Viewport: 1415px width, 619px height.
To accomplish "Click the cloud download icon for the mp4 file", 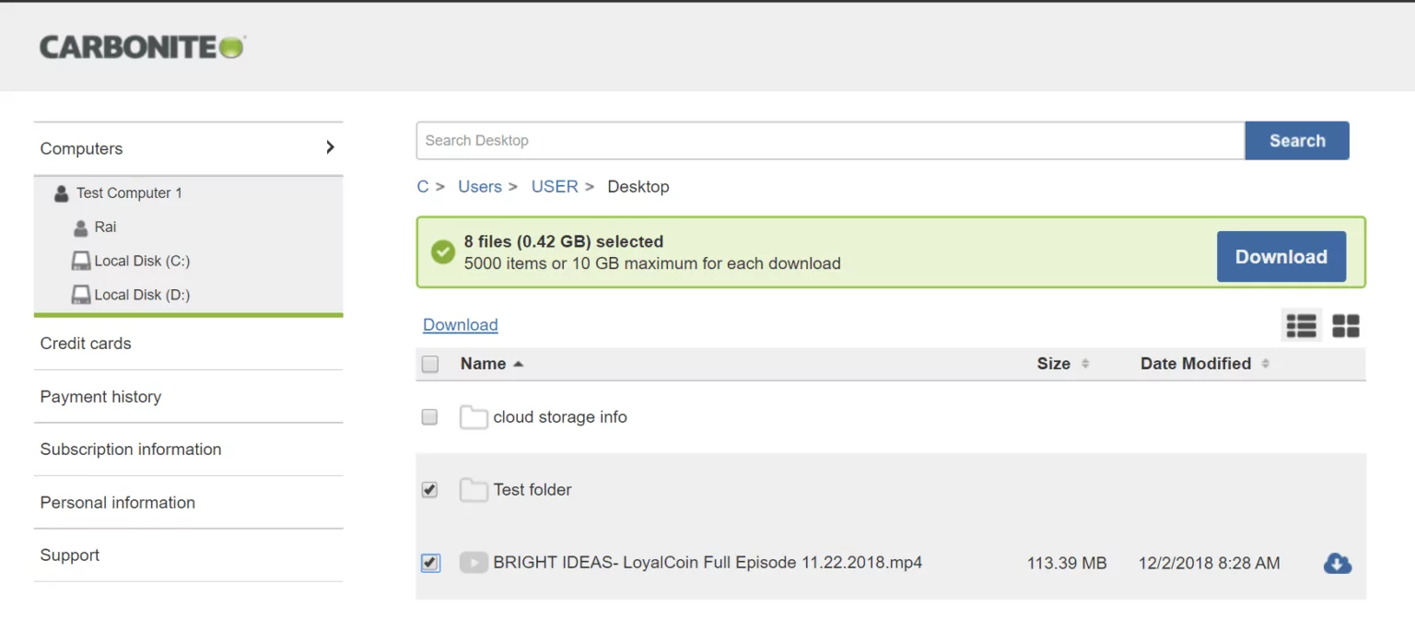I will point(1337,563).
